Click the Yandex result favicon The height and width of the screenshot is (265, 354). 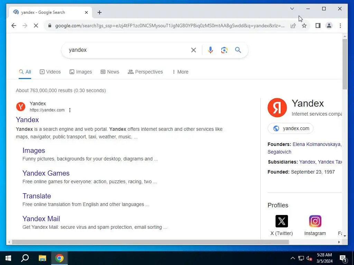tap(21, 107)
